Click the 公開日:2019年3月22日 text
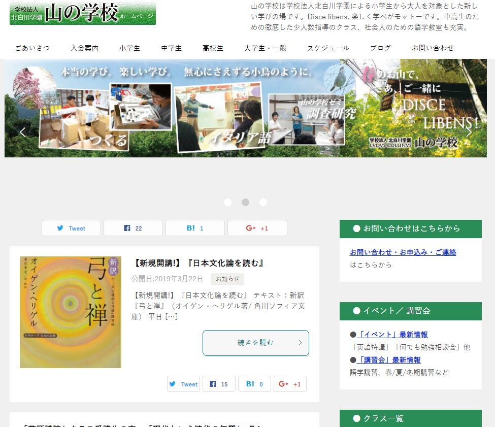This screenshot has width=495, height=427. [x=167, y=279]
